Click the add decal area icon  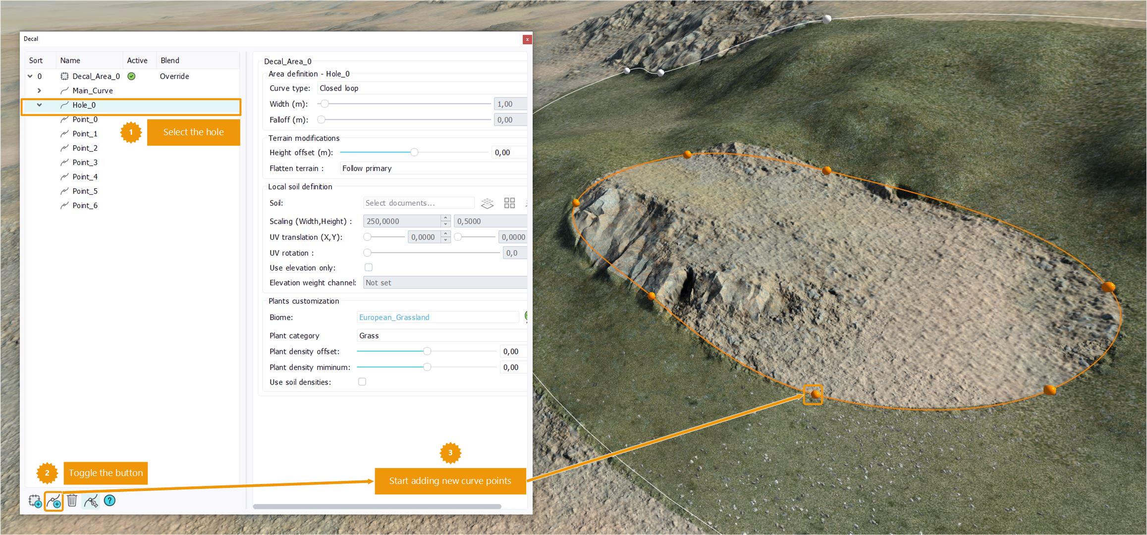[x=35, y=501]
